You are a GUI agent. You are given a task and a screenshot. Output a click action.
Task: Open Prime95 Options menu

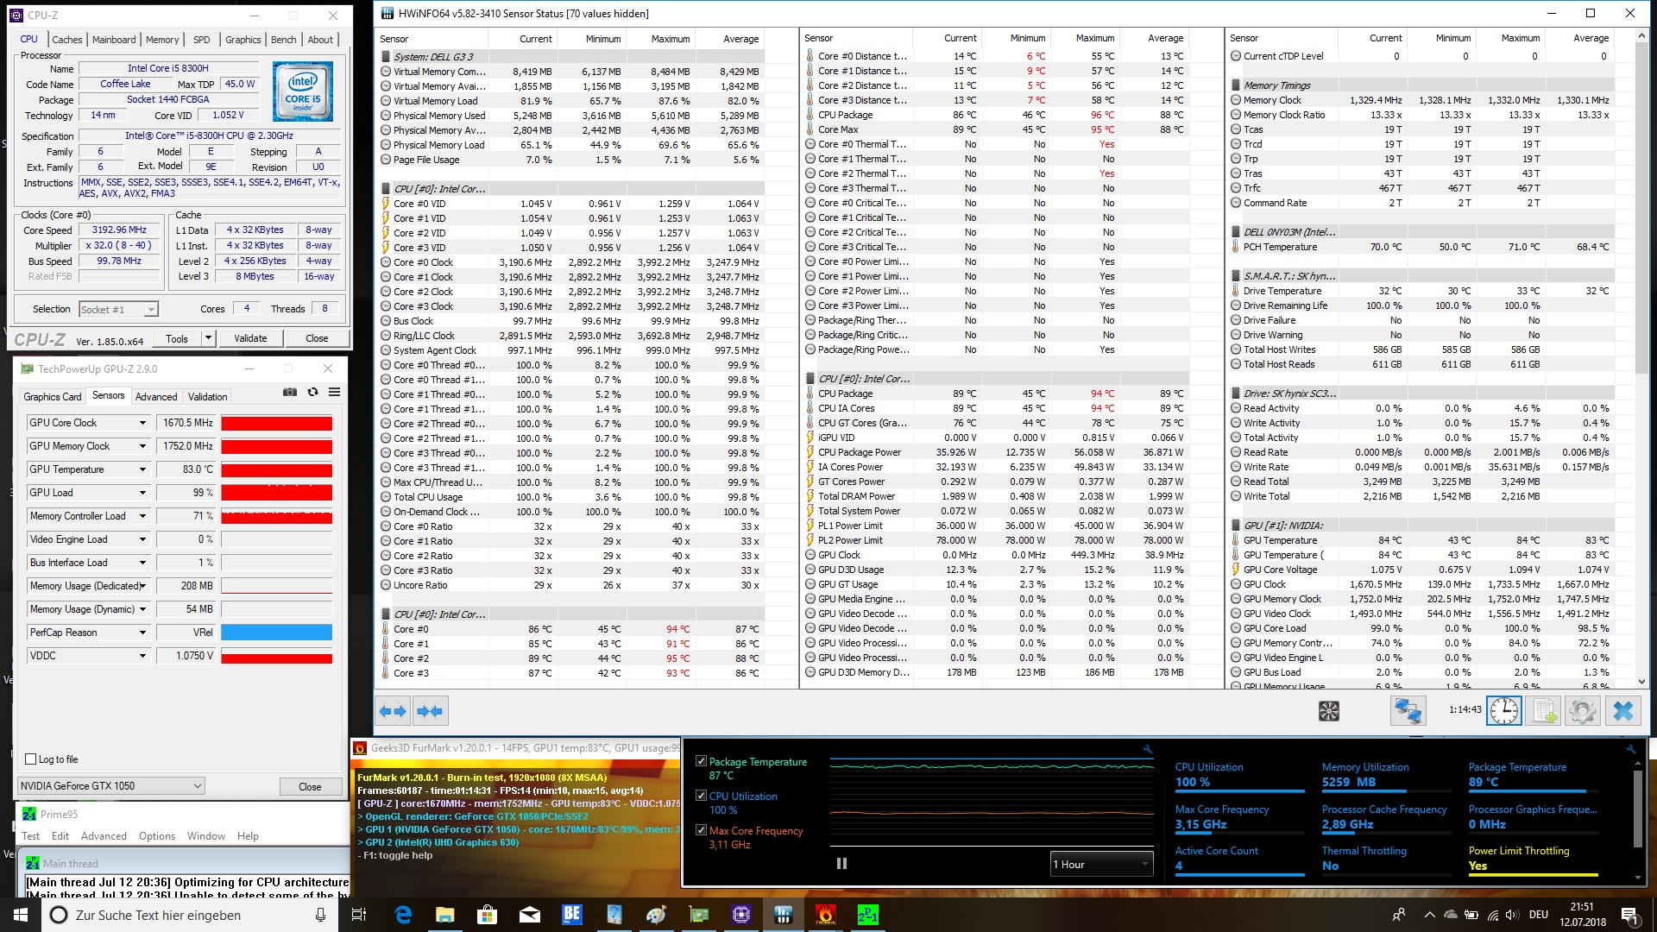[157, 836]
